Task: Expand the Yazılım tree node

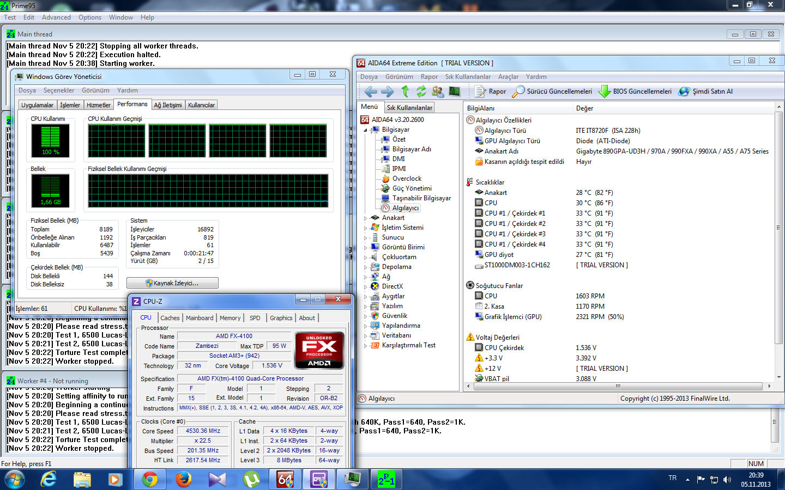Action: click(x=366, y=306)
